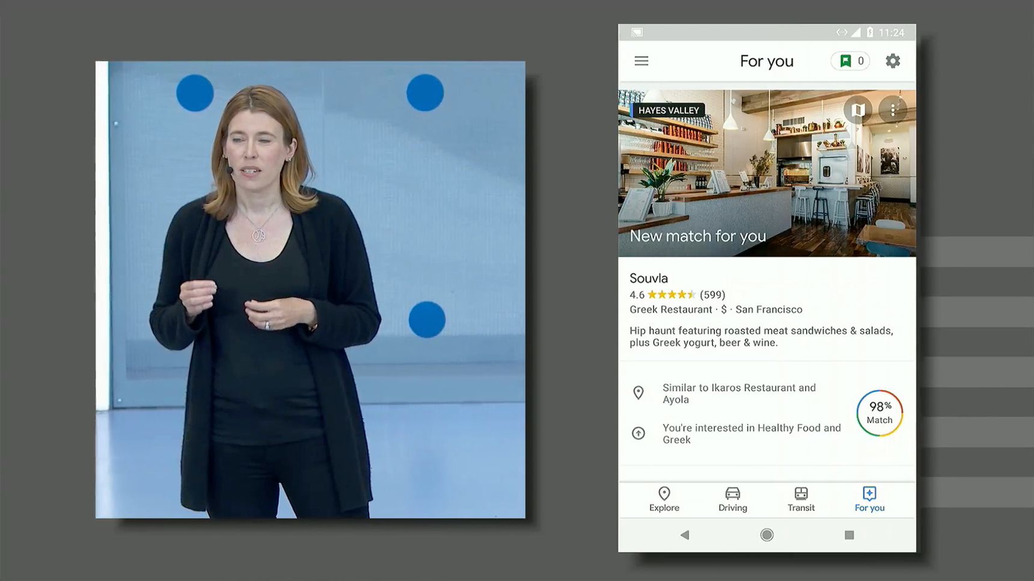Viewport: 1034px width, 581px height.
Task: Open the three-dot overflow menu on photo
Action: pyautogui.click(x=893, y=110)
